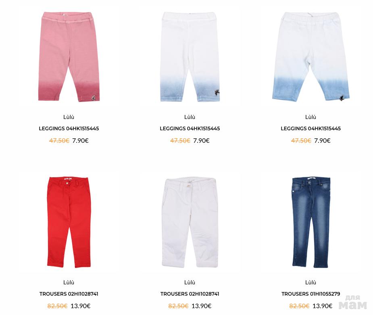Screen dimensions: 373x315
Task: Open the red trousers product image
Action: tap(69, 222)
